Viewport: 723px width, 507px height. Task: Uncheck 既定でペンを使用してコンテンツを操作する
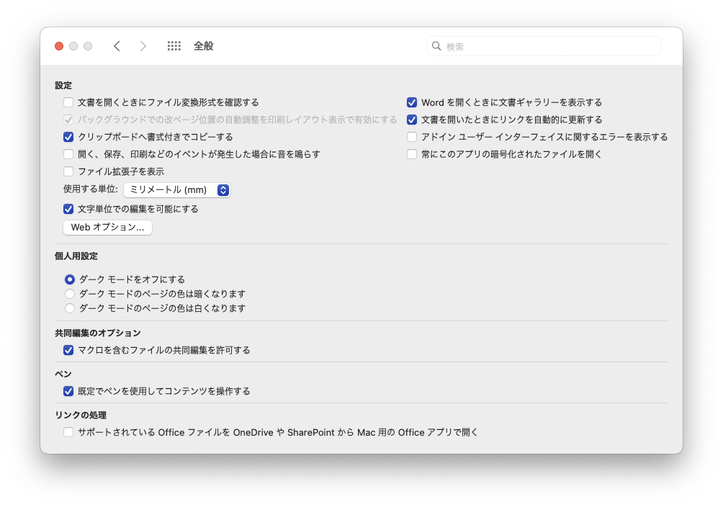(x=68, y=391)
